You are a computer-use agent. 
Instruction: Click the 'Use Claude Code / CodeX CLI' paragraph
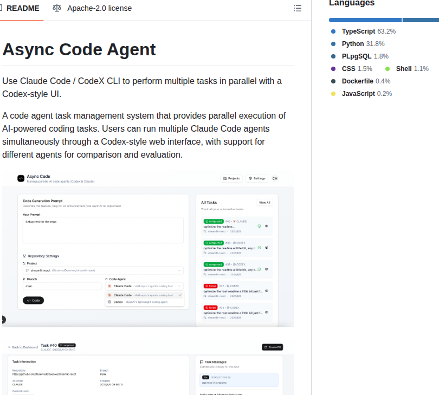[142, 87]
